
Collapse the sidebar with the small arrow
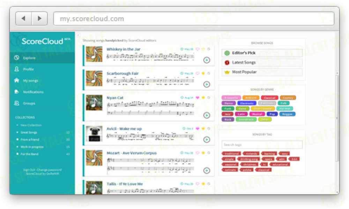(x=78, y=35)
